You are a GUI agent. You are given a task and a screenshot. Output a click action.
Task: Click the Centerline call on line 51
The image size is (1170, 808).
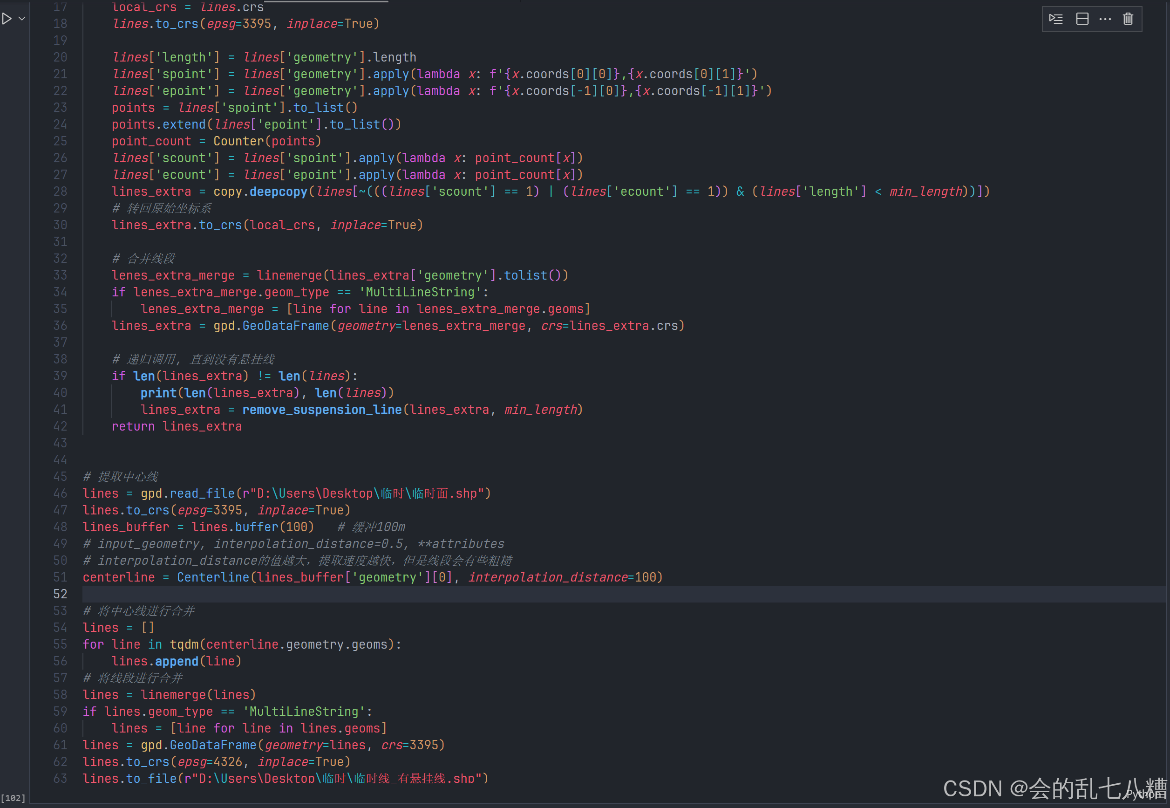[x=213, y=577]
